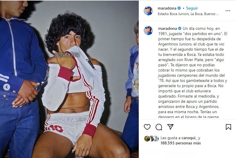The height and width of the screenshot is (158, 236).
Task: Click the verified badge in caption
Action: [x=180, y=29]
